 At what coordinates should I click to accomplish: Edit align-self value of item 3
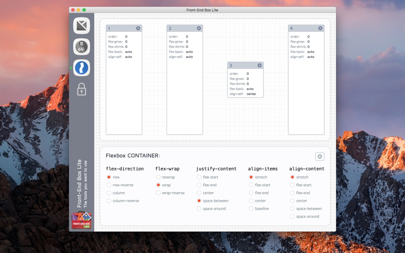point(252,94)
